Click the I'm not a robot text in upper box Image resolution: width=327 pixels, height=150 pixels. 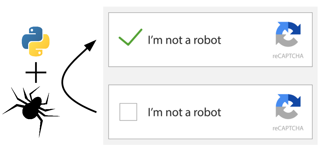(x=184, y=40)
